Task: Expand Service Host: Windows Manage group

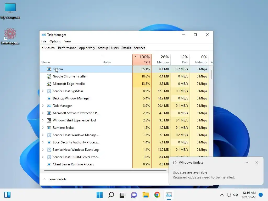Action: 43,135
